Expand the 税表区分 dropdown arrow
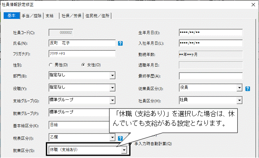The height and width of the screenshot is (158, 259). coord(112,137)
